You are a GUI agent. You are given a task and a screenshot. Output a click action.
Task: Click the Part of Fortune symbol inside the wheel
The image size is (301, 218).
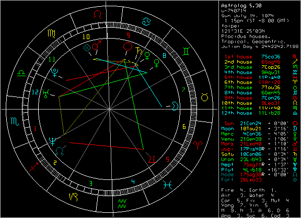coord(87,47)
